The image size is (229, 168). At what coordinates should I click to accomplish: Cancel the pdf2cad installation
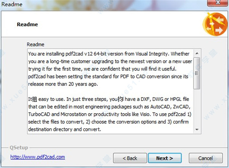pos(206,158)
